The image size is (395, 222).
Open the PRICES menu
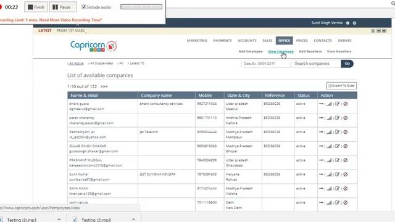[302, 41]
